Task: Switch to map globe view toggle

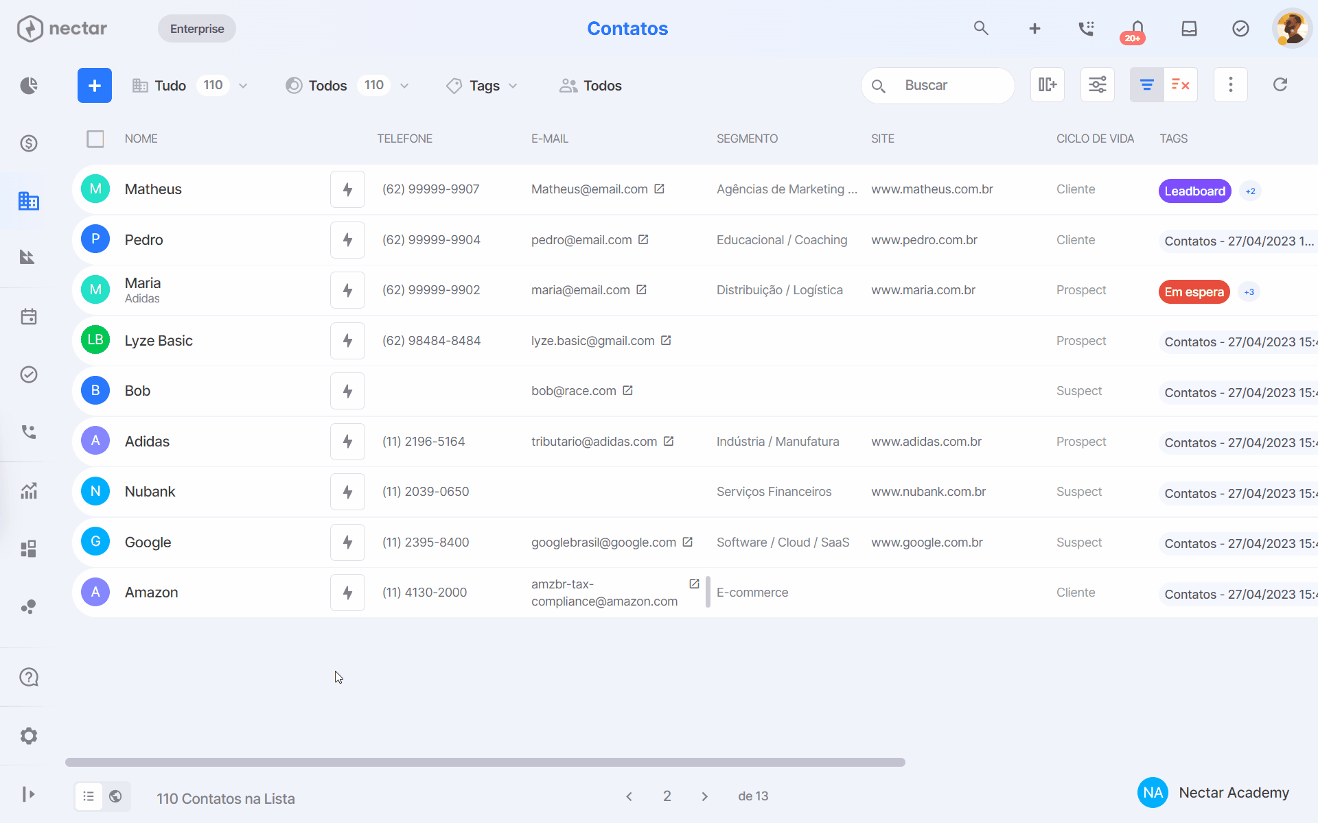Action: [116, 796]
